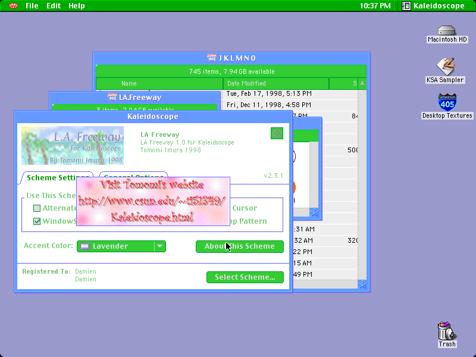Click the JKLMNO window title bar
This screenshot has width=476, height=357.
231,58
